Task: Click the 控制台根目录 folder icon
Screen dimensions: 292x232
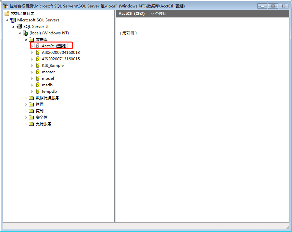Action: [x=7, y=14]
